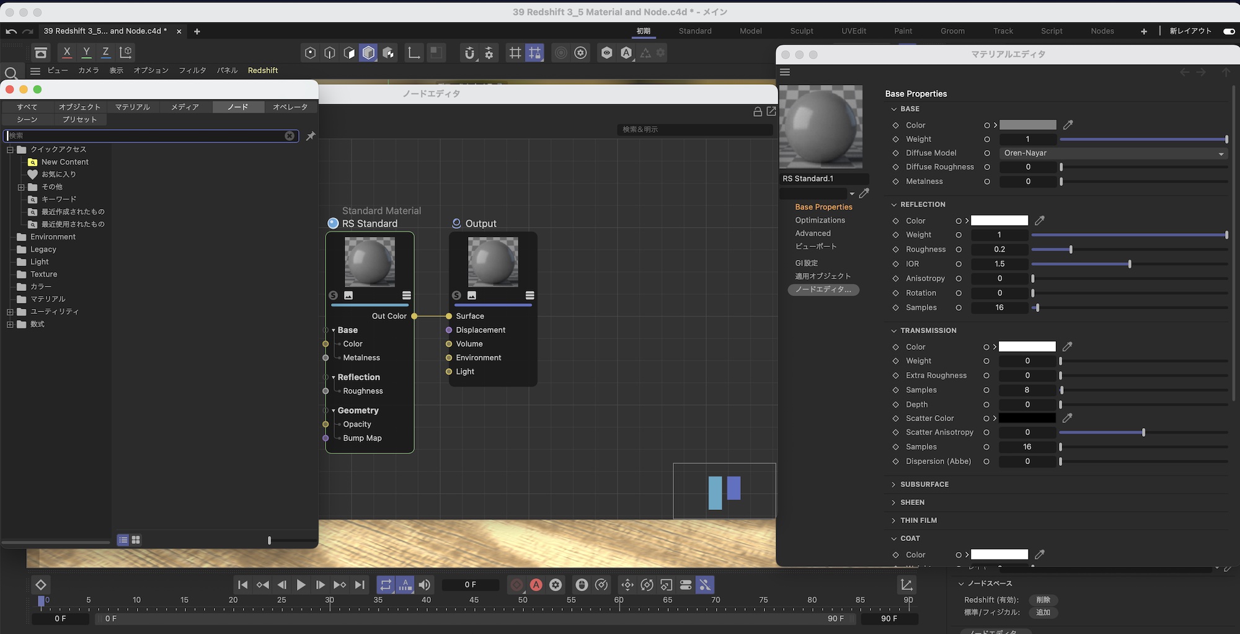Expand the ユーティリティ folder in tree
Image resolution: width=1240 pixels, height=634 pixels.
10,312
